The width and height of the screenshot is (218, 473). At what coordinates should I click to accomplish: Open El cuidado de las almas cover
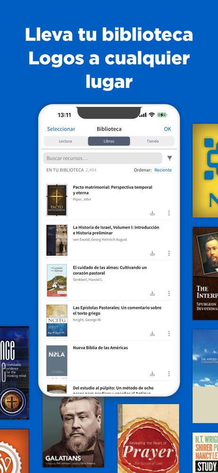click(57, 280)
